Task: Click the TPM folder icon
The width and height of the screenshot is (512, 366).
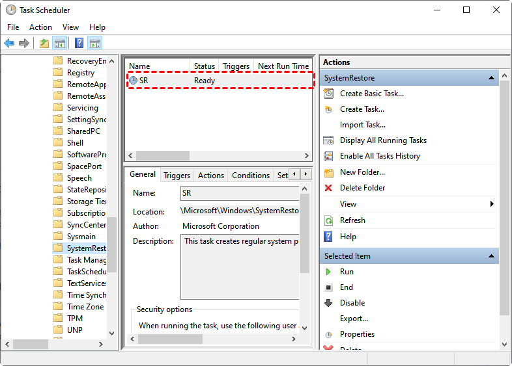Action: coord(58,318)
